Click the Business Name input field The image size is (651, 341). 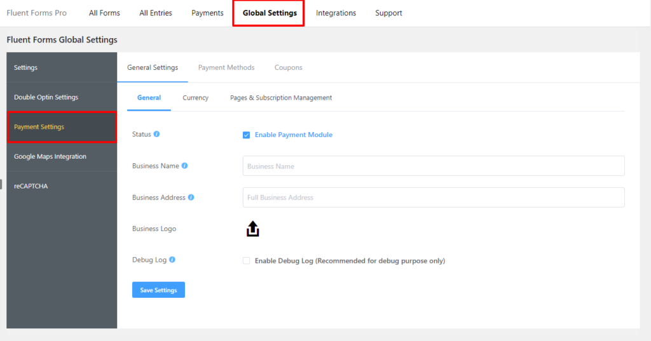point(434,166)
